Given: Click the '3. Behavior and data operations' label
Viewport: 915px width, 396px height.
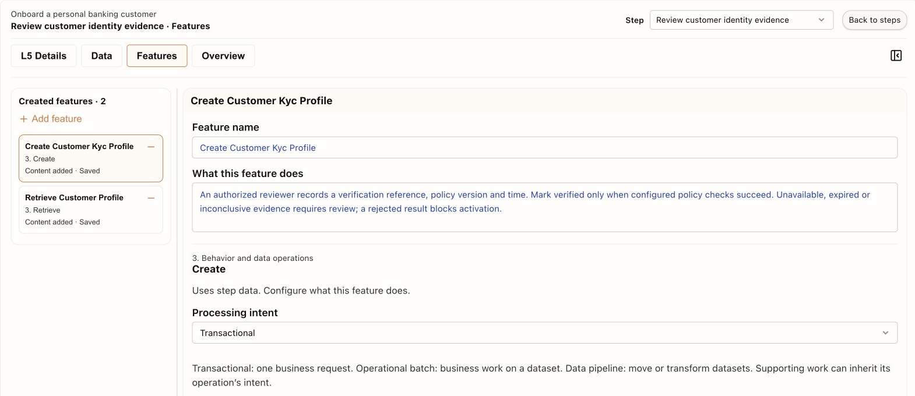Looking at the screenshot, I should pos(252,258).
